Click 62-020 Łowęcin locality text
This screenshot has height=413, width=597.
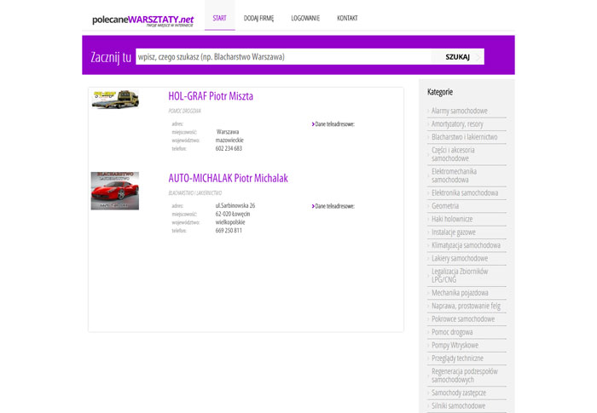click(233, 214)
